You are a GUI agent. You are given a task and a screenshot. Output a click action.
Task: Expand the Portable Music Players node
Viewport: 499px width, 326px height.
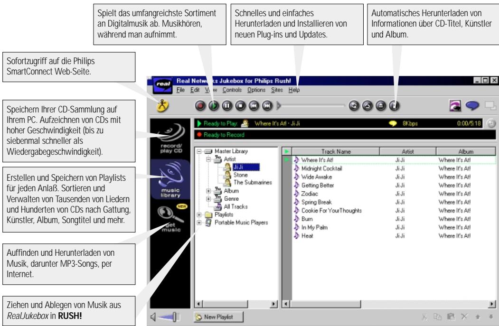point(199,223)
